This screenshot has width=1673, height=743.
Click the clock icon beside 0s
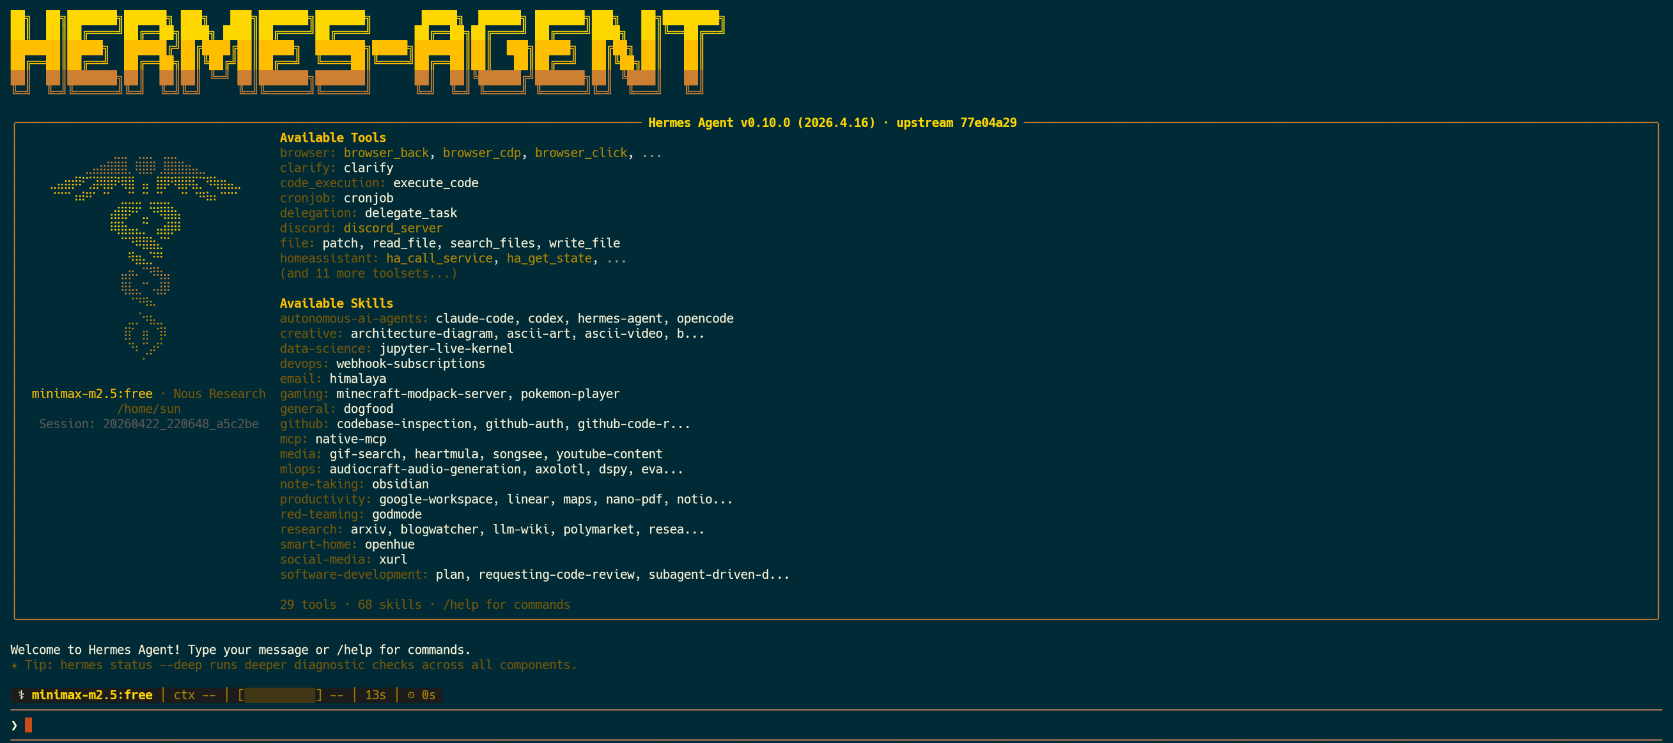click(411, 695)
